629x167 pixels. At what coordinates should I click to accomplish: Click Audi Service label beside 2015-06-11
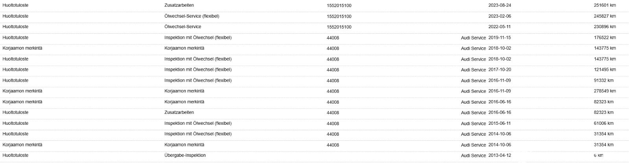(473, 124)
